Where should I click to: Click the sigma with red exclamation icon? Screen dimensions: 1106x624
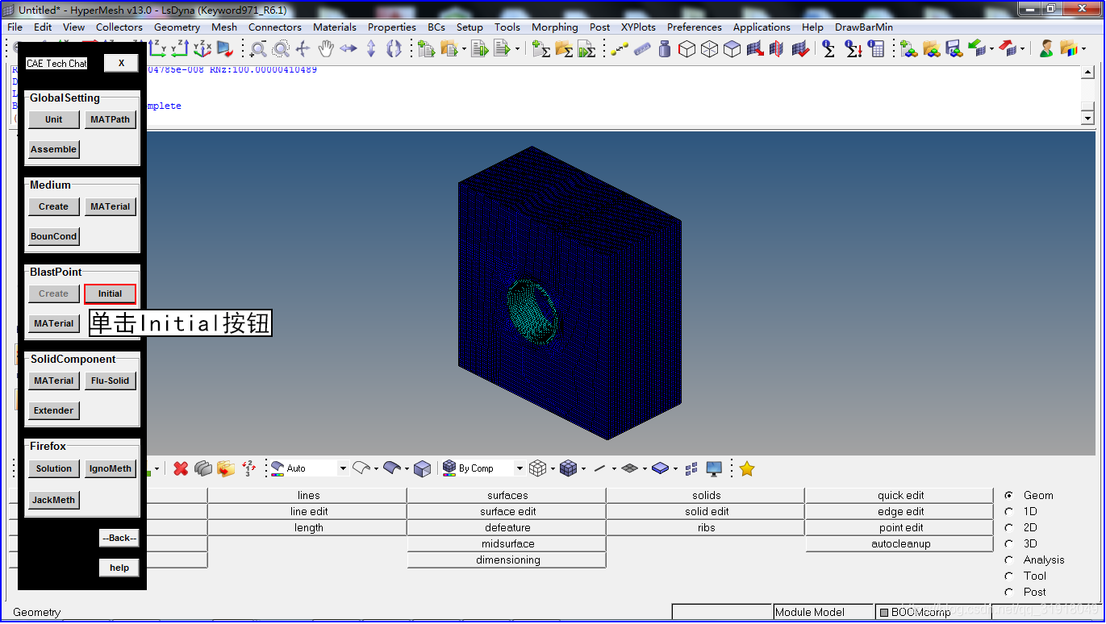pyautogui.click(x=853, y=49)
